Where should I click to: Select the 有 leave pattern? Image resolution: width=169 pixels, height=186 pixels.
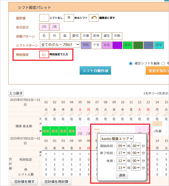point(44,36)
